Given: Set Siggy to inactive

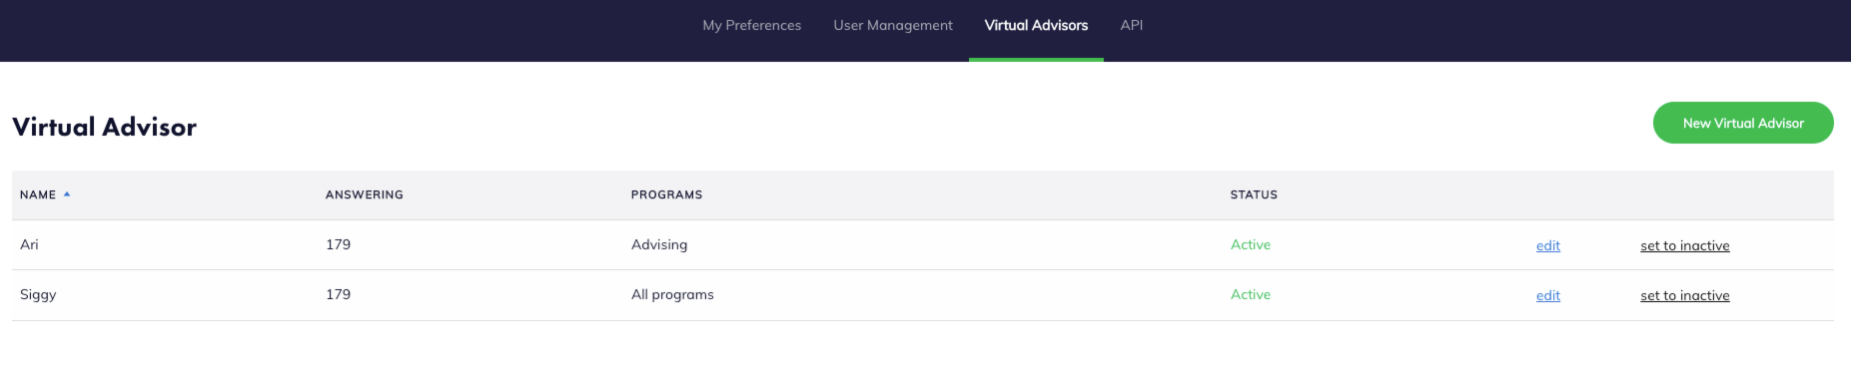Looking at the screenshot, I should pyautogui.click(x=1685, y=295).
